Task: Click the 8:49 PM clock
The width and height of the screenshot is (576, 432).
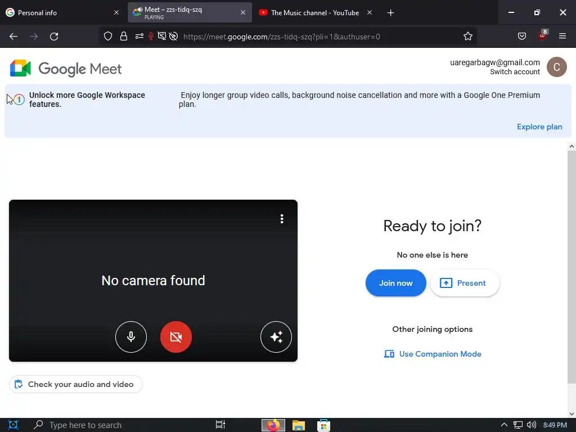Action: click(555, 425)
